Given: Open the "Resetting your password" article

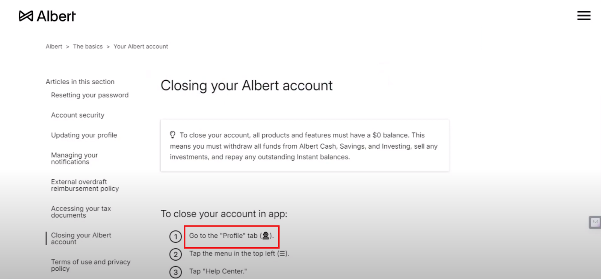Looking at the screenshot, I should [90, 95].
